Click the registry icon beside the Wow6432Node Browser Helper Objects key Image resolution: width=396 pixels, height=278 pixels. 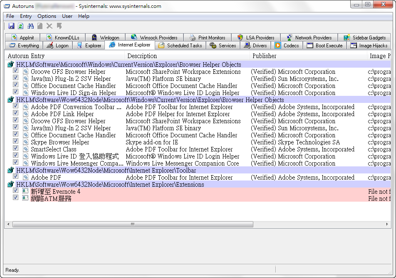coord(11,100)
